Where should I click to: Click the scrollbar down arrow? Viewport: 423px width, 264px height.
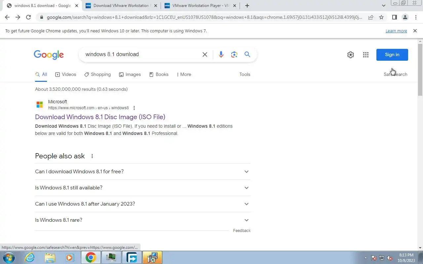420,248
